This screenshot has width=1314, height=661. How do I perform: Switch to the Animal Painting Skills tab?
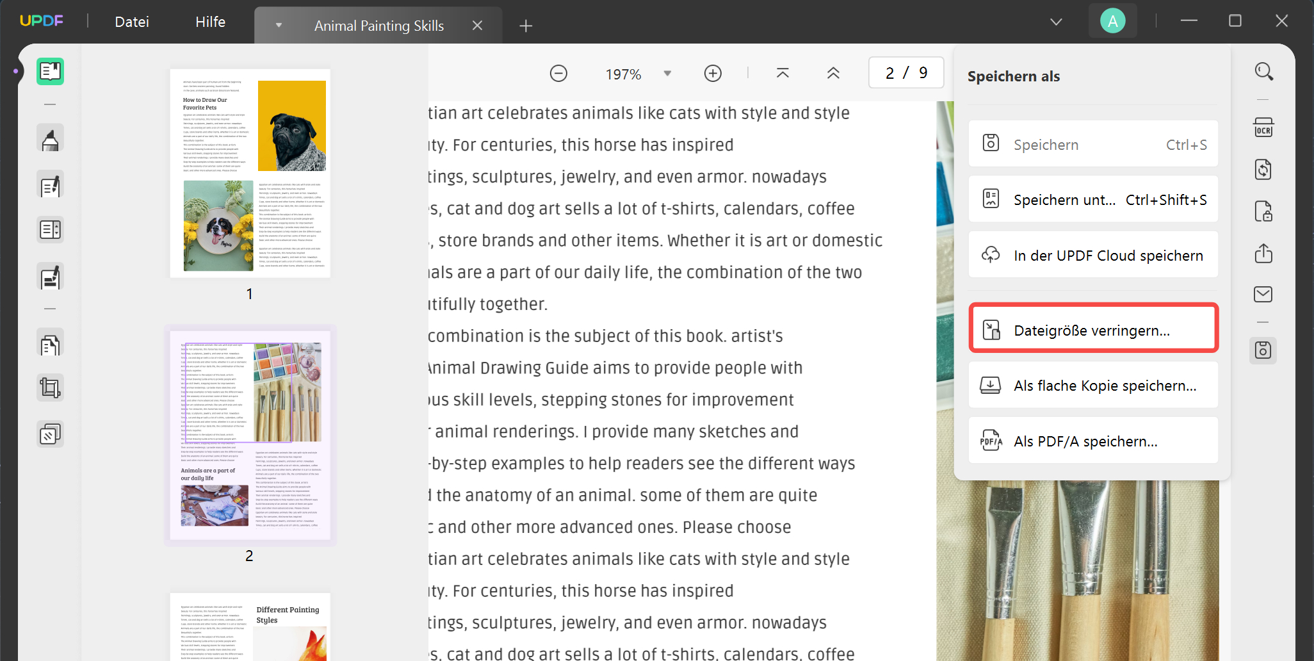378,26
